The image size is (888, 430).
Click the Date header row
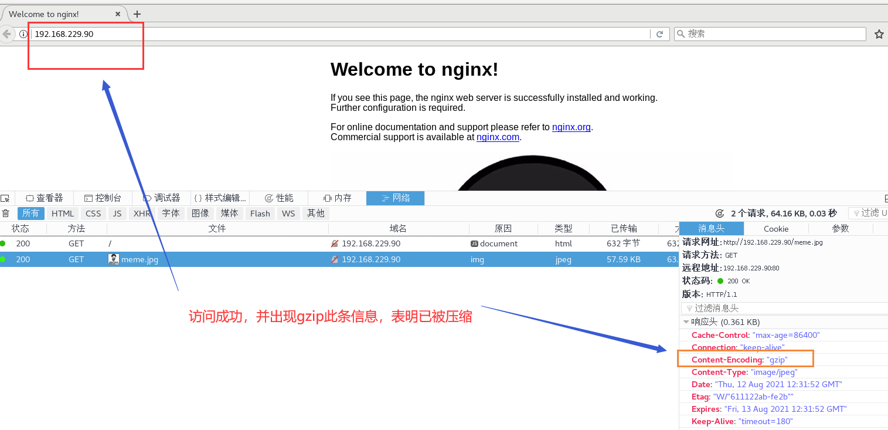(x=783, y=384)
